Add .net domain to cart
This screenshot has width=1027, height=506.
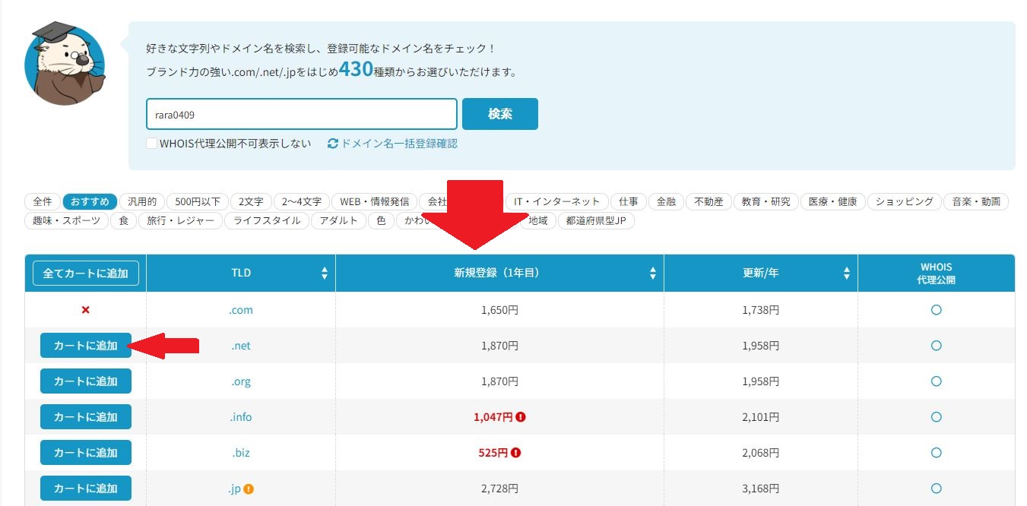(x=85, y=346)
